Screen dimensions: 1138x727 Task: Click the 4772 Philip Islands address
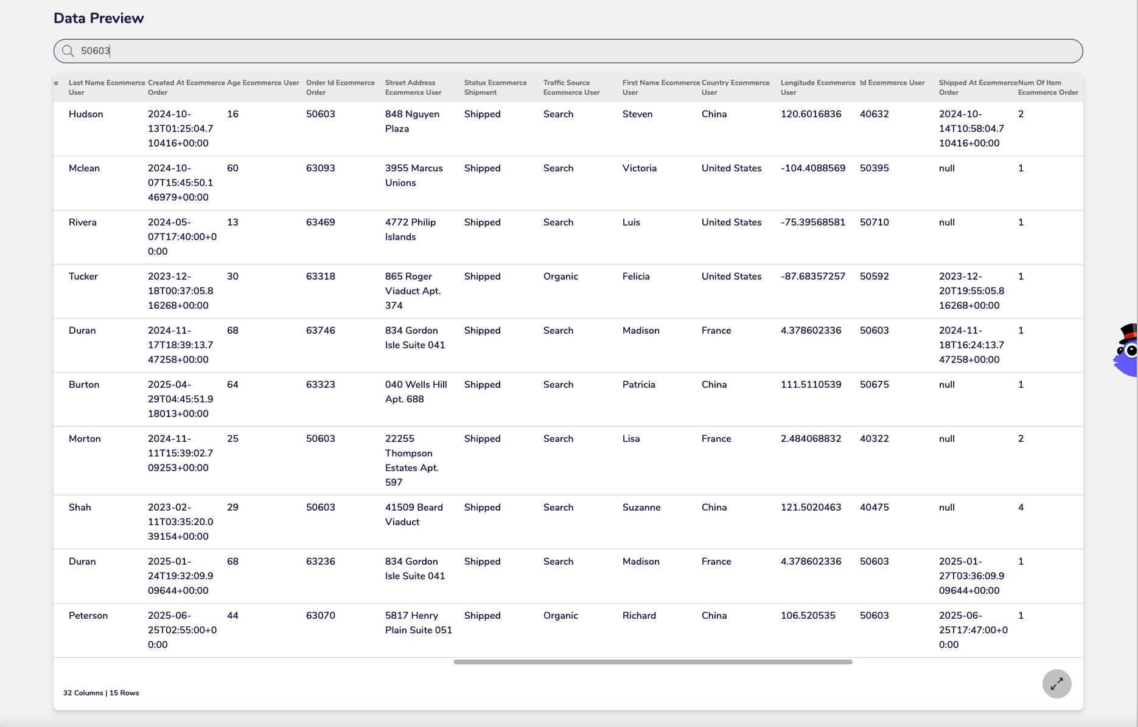[x=410, y=230]
